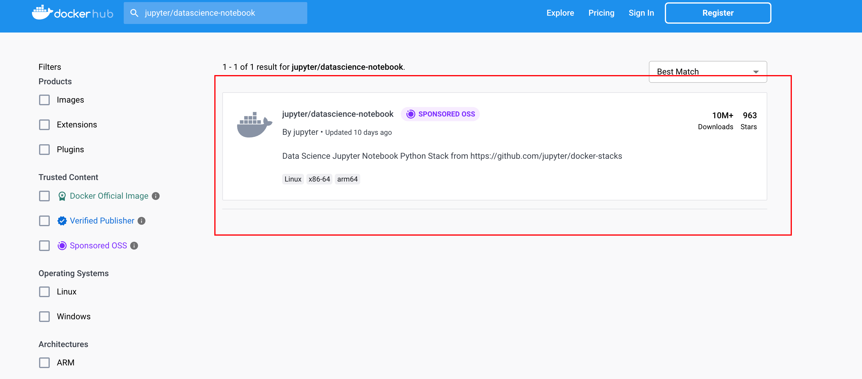Click the Sponsored OSS filter purple icon
The width and height of the screenshot is (862, 379).
pos(62,246)
